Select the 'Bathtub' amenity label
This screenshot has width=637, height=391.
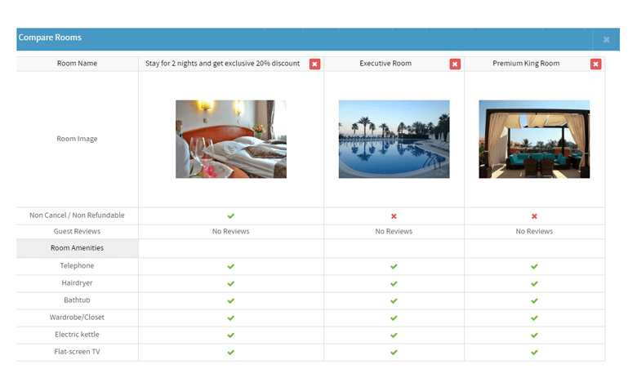77,300
